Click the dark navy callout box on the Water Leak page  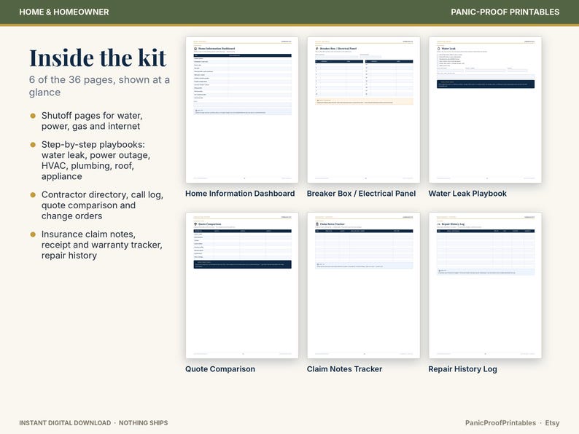click(x=485, y=84)
